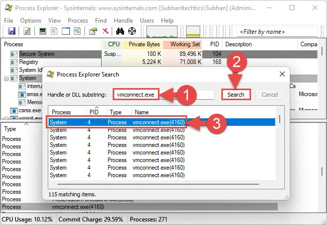Open the Help menu
The image size is (327, 225).
167,21
